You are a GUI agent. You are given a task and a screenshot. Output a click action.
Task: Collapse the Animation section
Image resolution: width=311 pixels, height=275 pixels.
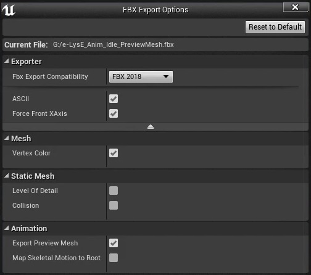tap(7, 228)
